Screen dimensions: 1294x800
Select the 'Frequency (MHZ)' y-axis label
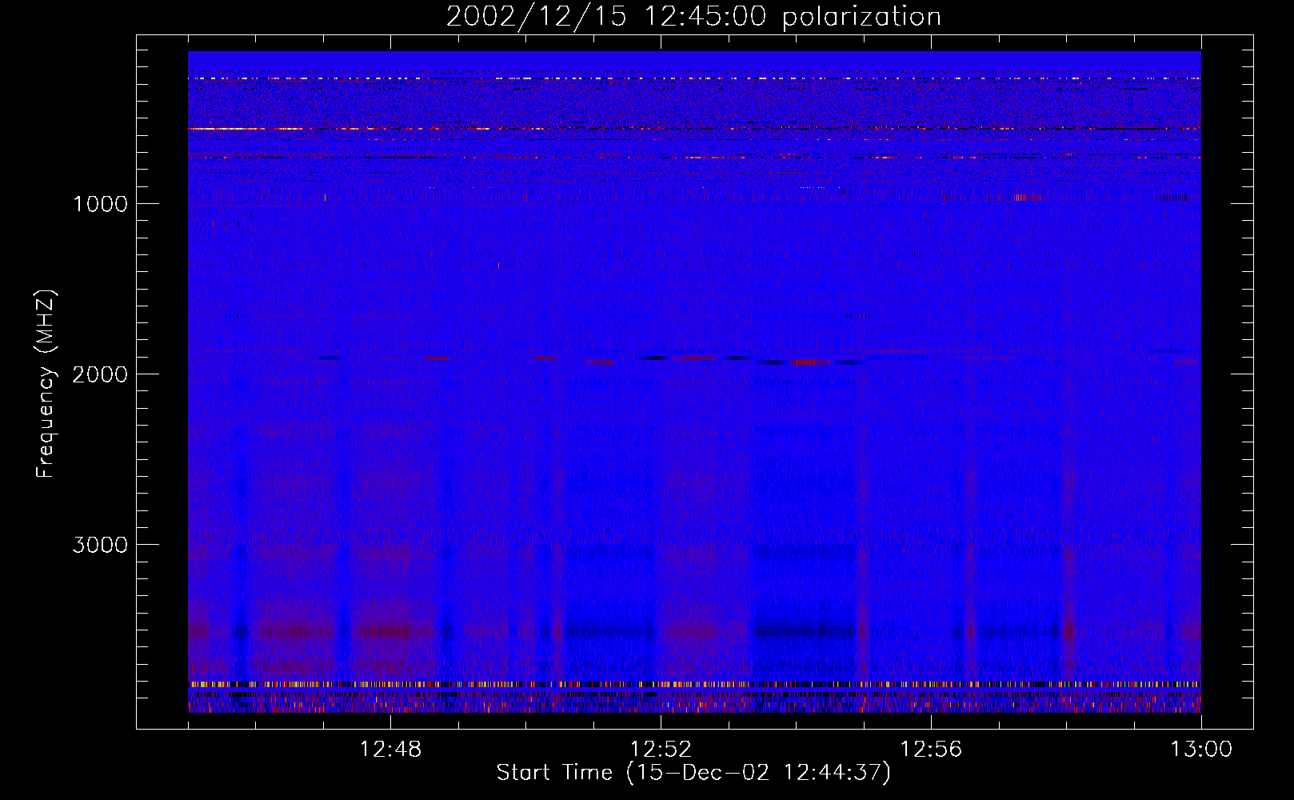pos(45,383)
